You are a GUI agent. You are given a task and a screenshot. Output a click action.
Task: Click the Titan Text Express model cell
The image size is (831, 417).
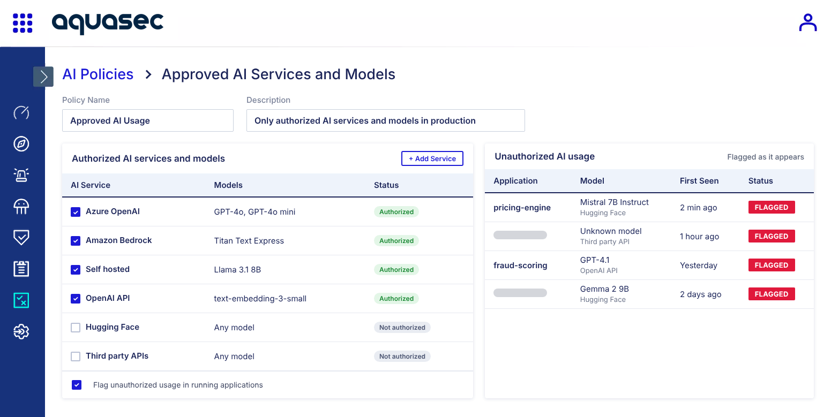(x=249, y=241)
